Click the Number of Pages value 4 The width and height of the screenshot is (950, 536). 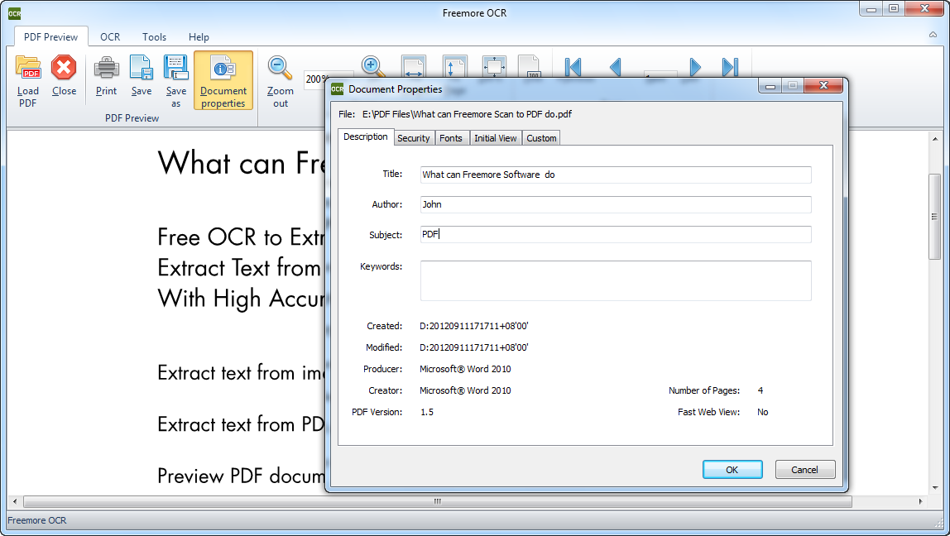click(x=760, y=390)
